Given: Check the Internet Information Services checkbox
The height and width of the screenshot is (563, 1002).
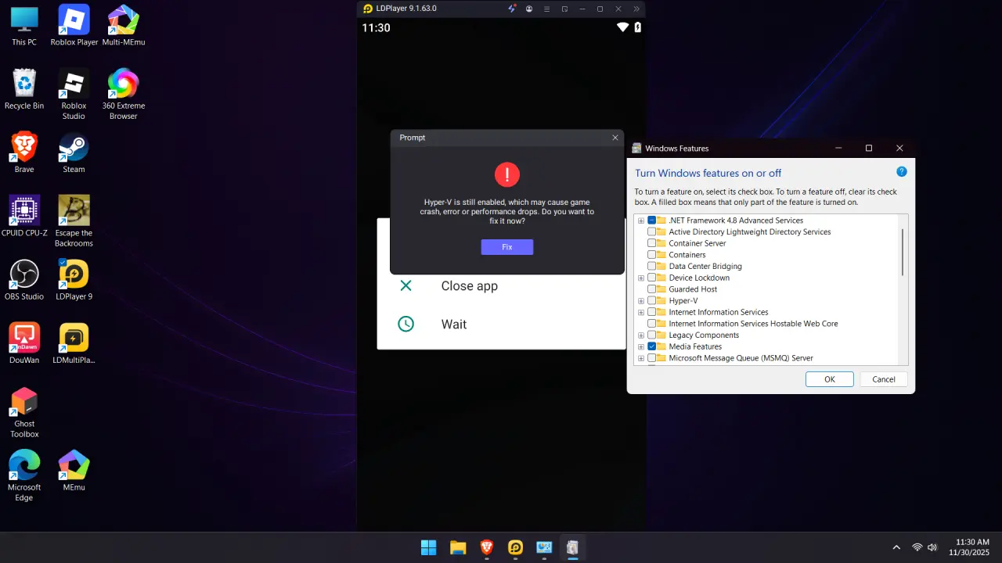Looking at the screenshot, I should 652,312.
